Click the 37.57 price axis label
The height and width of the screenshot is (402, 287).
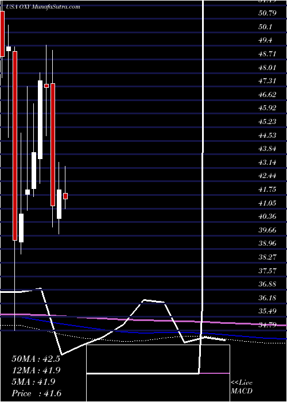click(x=267, y=270)
